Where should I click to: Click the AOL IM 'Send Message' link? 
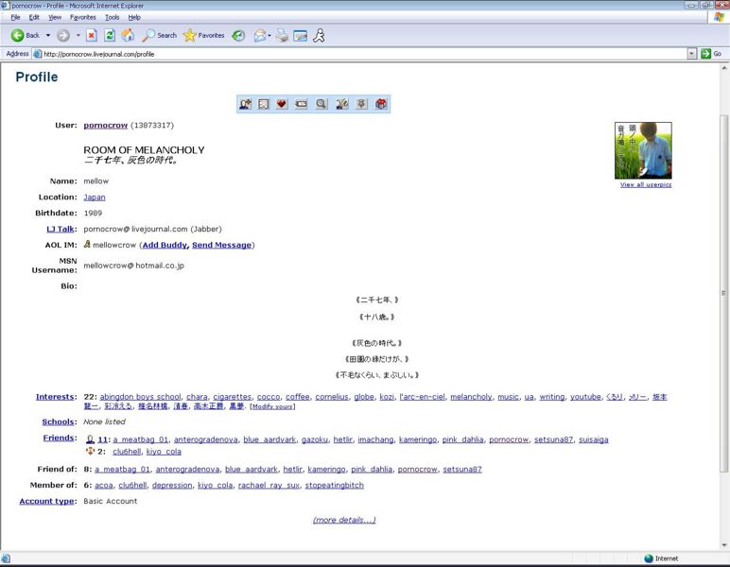click(x=221, y=245)
